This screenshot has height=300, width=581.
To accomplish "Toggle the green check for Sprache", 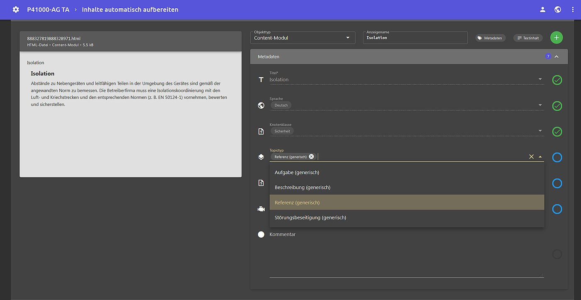I will coord(557,106).
